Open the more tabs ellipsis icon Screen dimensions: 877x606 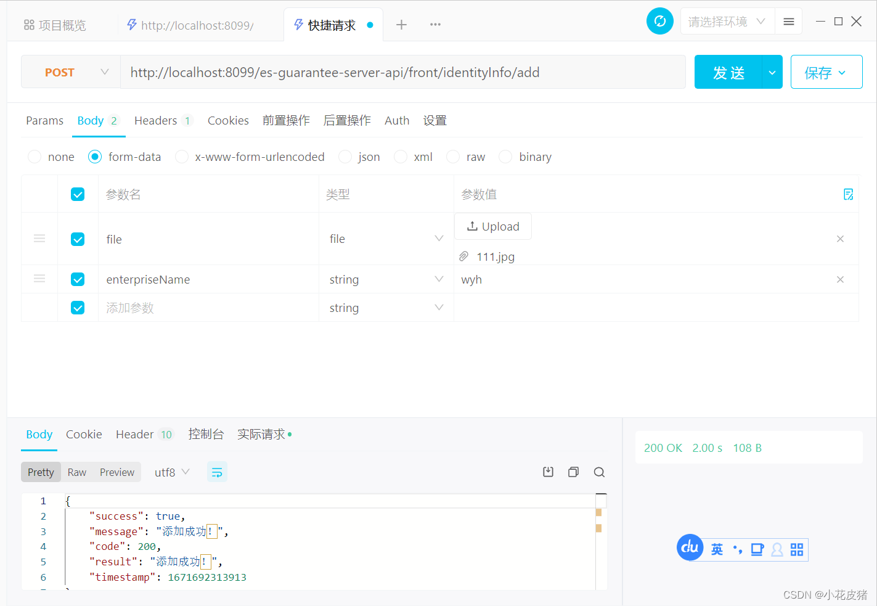click(x=435, y=25)
